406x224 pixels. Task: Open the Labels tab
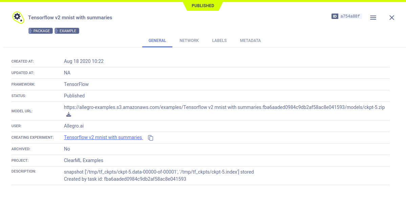point(219,41)
